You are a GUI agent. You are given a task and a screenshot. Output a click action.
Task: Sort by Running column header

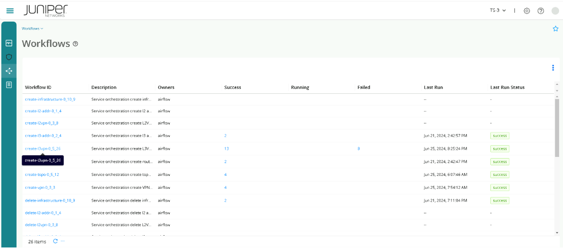pyautogui.click(x=300, y=87)
